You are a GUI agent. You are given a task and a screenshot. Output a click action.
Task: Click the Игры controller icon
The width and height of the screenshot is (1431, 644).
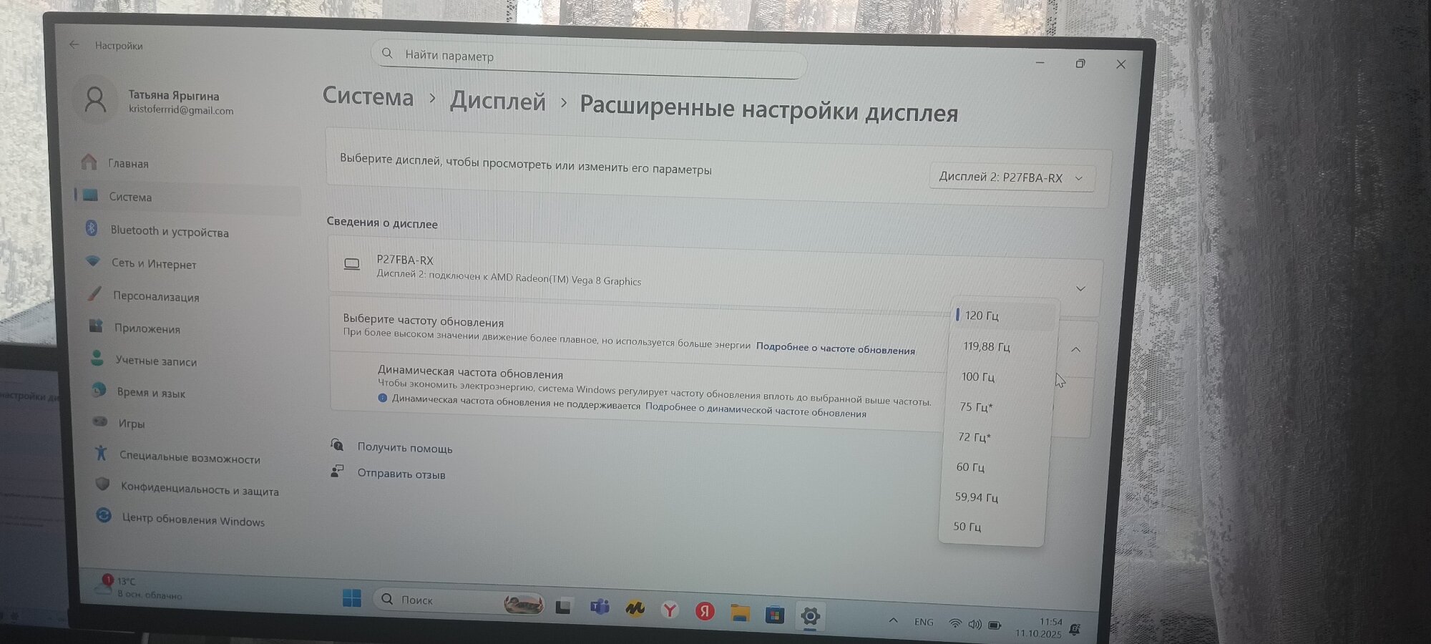pos(100,421)
